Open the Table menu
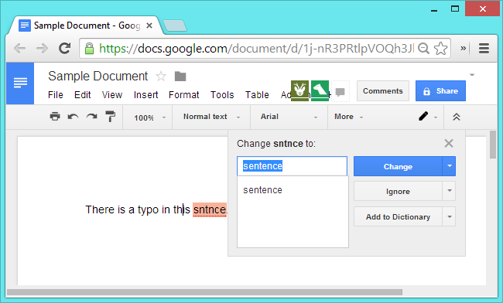 (257, 95)
